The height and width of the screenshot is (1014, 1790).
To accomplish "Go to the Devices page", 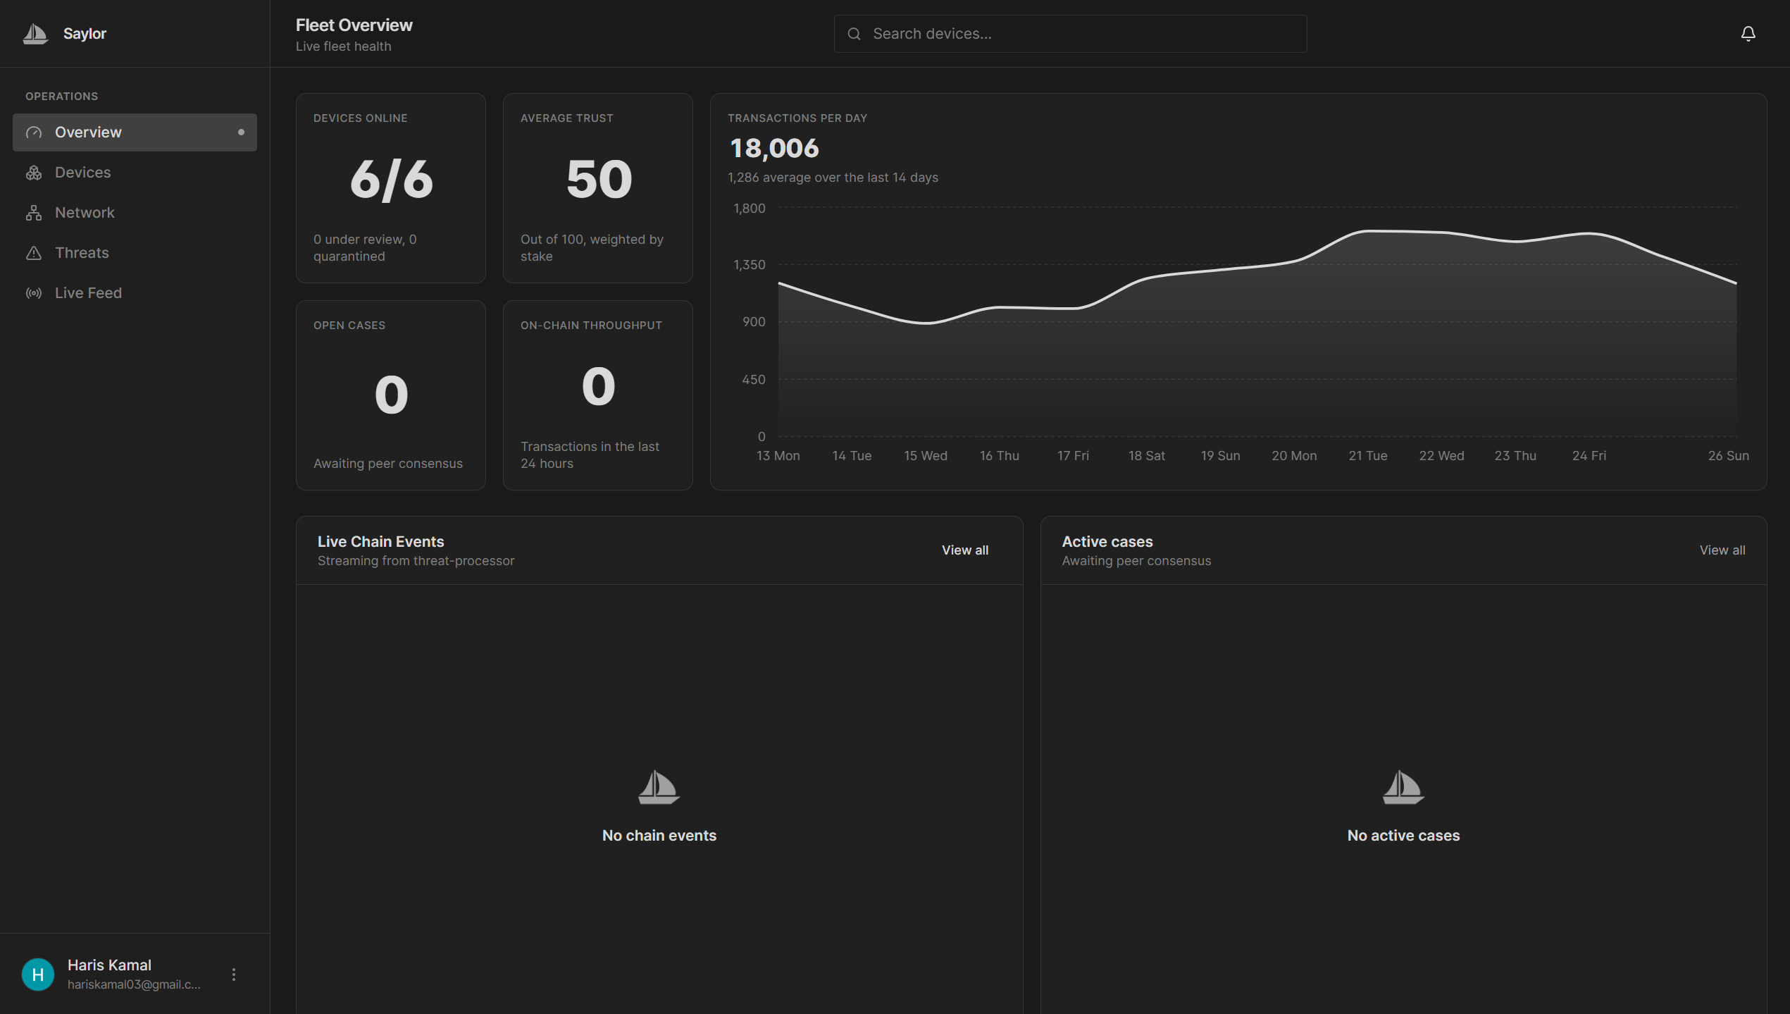I will [x=83, y=173].
